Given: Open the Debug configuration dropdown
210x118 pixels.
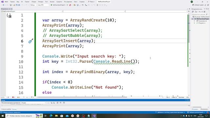Looking at the screenshot, I should click(x=33, y=5).
